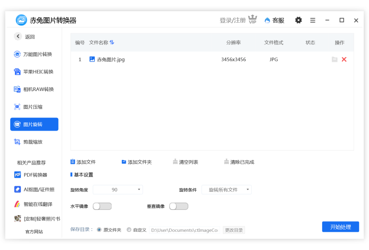The image size is (369, 250).
Task: Open 苹果HEIC转换 in the sidebar
Action: click(34, 72)
